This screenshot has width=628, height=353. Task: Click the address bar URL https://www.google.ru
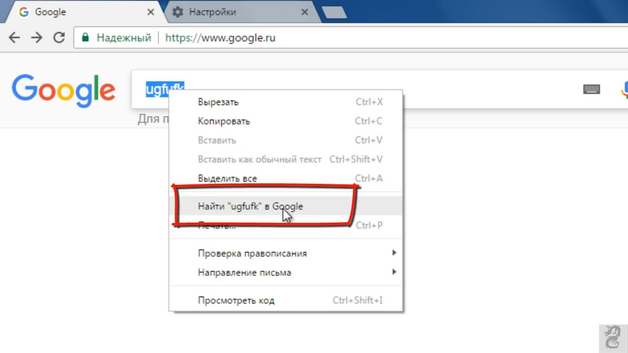pos(220,38)
